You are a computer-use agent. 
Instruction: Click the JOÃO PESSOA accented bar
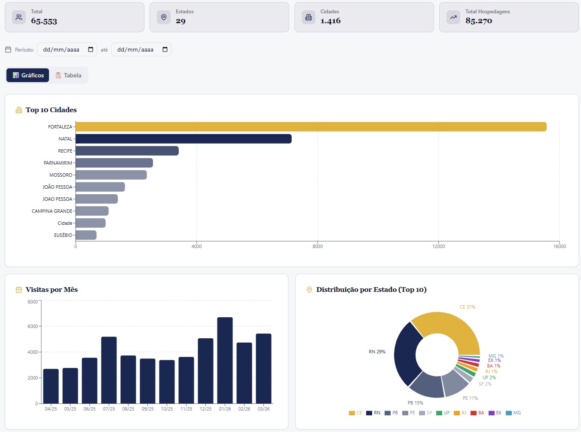[100, 187]
